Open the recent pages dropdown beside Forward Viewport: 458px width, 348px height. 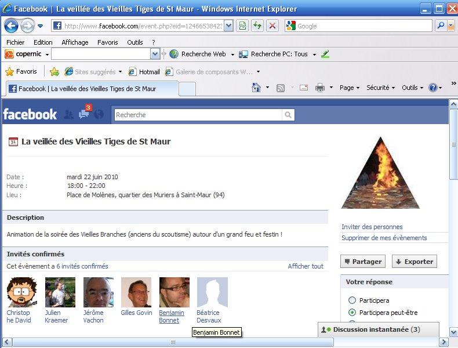41,26
